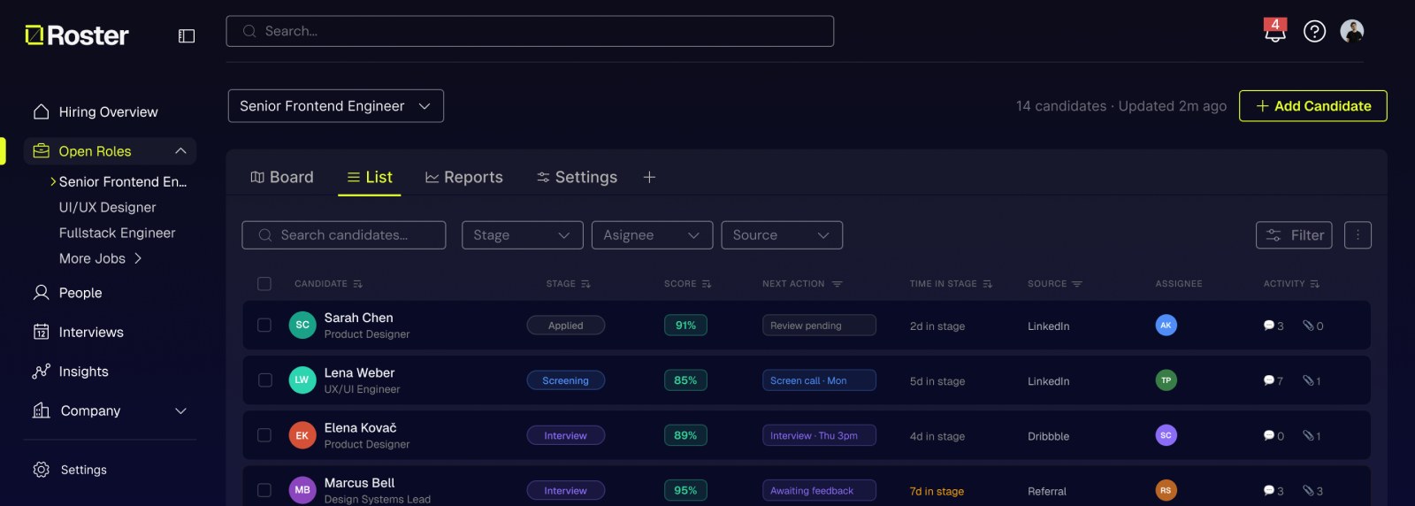1415x506 pixels.
Task: Click Sarah Chen's SC avatar
Action: point(302,325)
